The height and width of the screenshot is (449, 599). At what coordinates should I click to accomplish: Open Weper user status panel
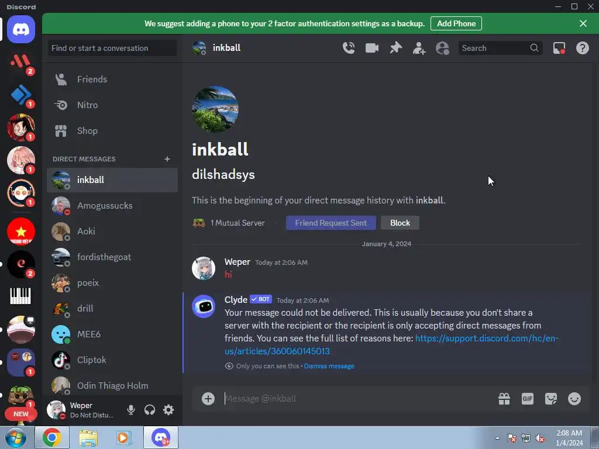click(x=83, y=410)
